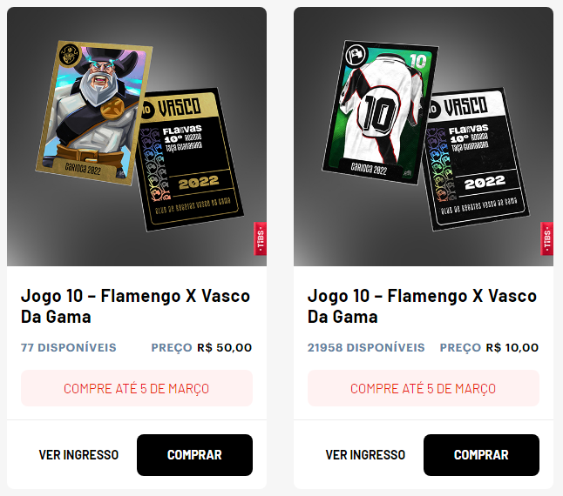
Task: Click the red TIBS tag on right card
Action: pos(546,239)
